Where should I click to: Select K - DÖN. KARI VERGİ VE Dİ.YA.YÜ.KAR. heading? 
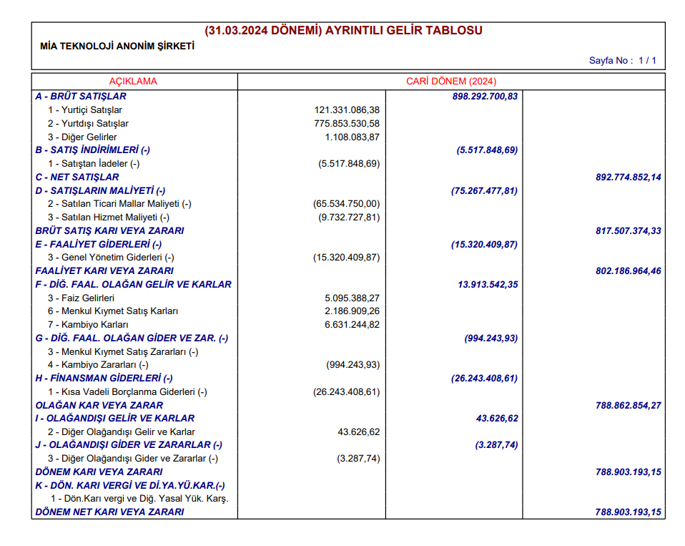[130, 486]
